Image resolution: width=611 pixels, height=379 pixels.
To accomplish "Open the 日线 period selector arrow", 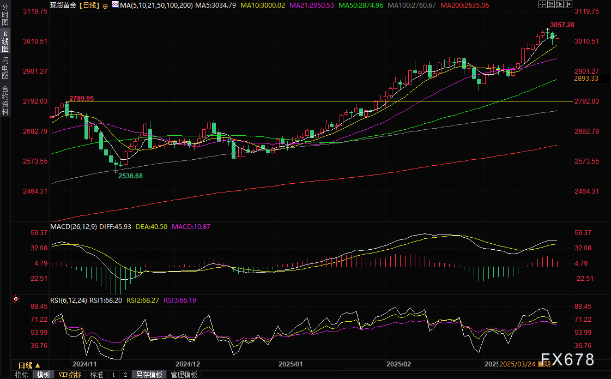I will 38,365.
